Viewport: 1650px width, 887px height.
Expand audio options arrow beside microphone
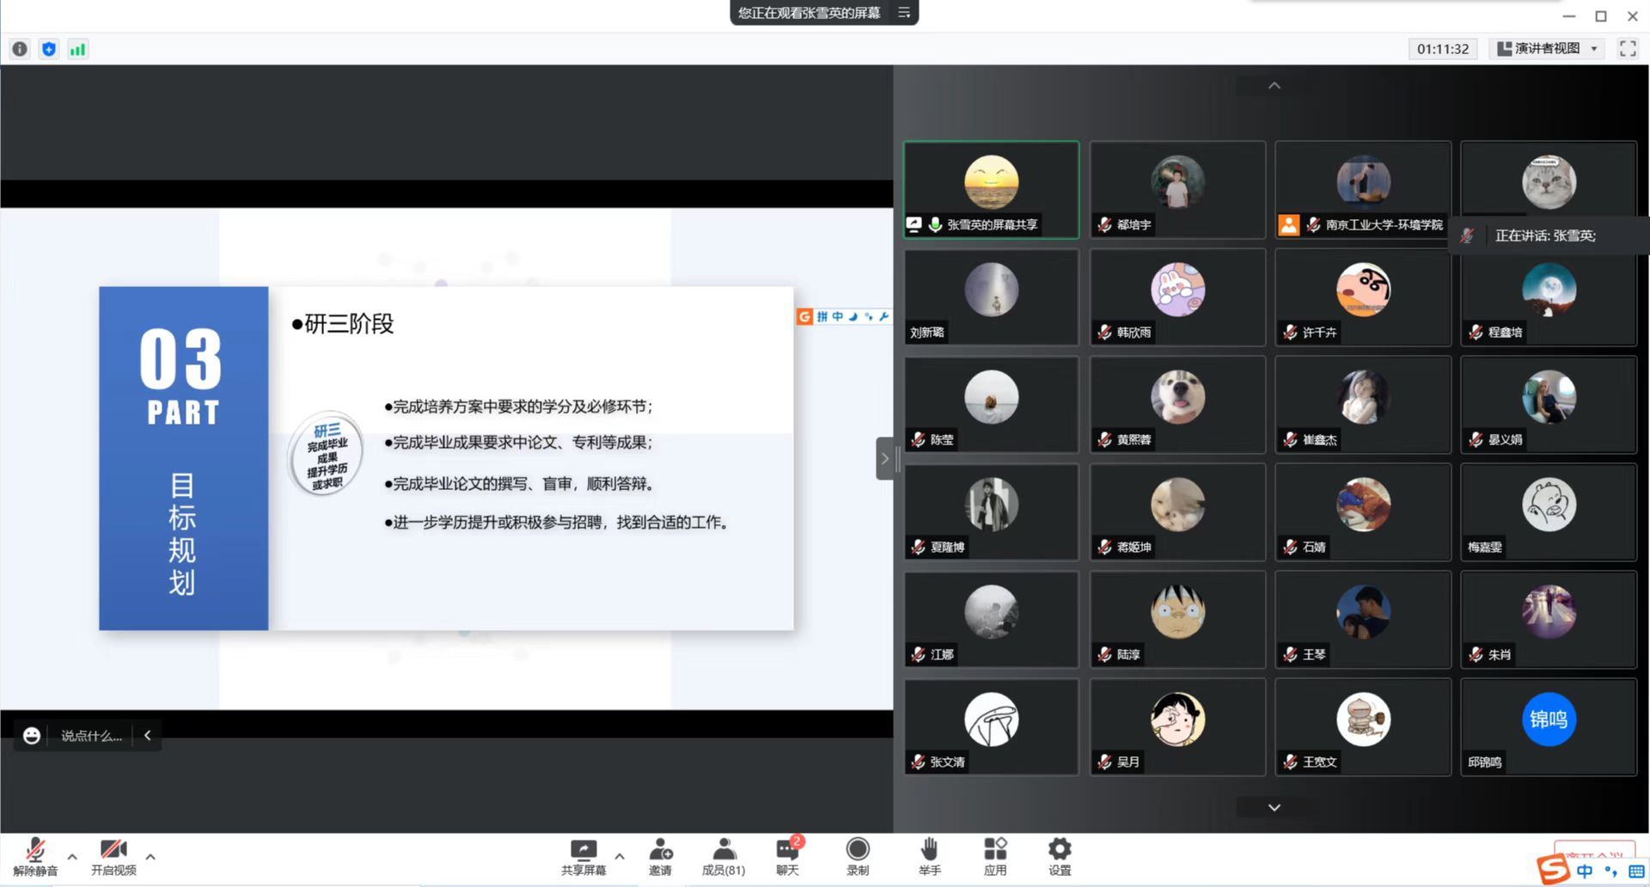72,856
